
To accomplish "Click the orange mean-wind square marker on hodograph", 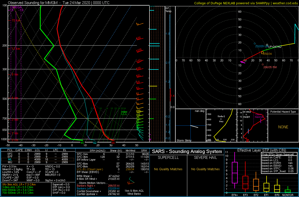I will point(263,53).
